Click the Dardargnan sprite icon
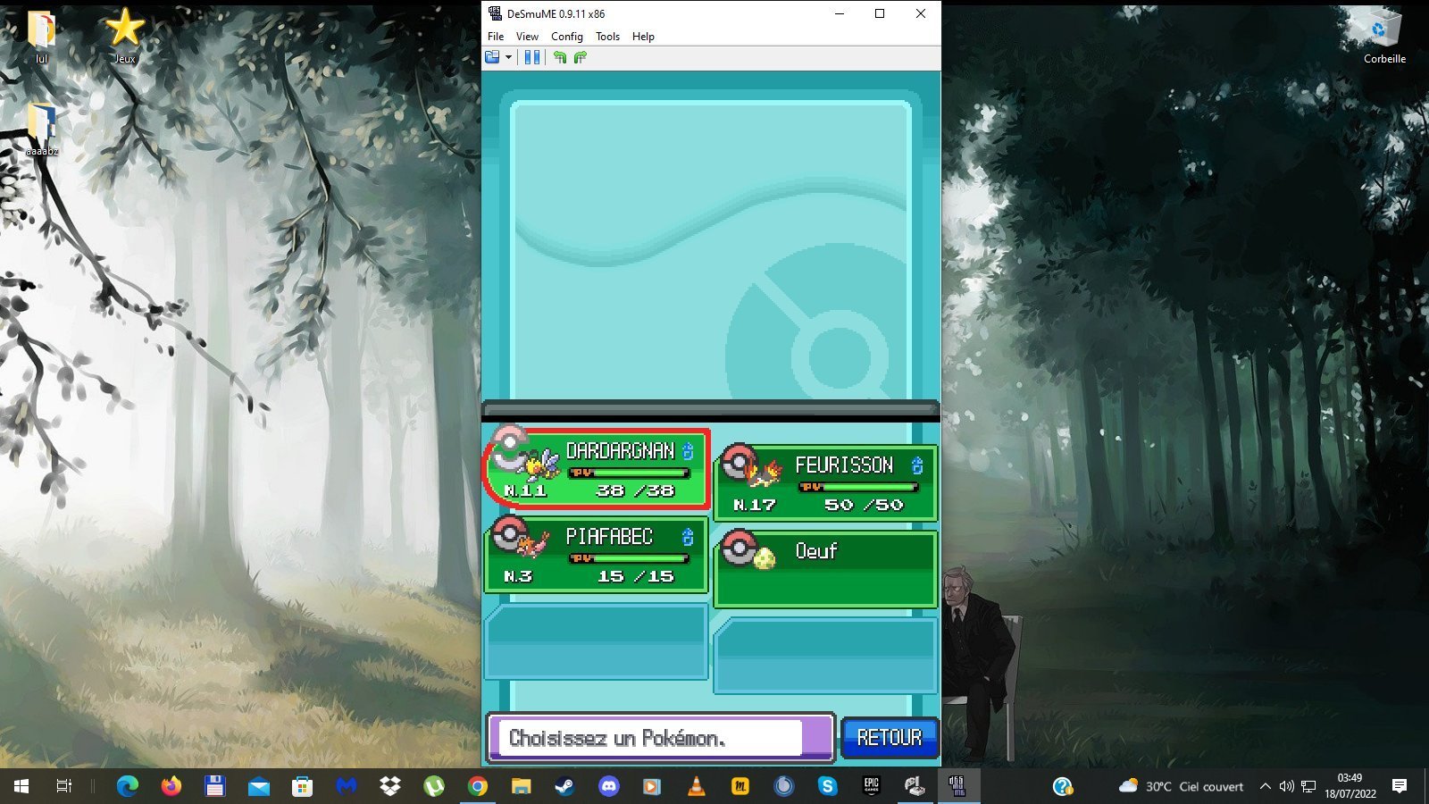Viewport: 1429px width, 804px height. 541,465
